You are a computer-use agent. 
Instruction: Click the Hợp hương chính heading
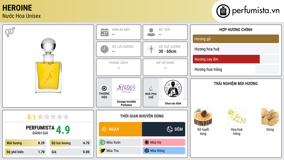click(236, 29)
